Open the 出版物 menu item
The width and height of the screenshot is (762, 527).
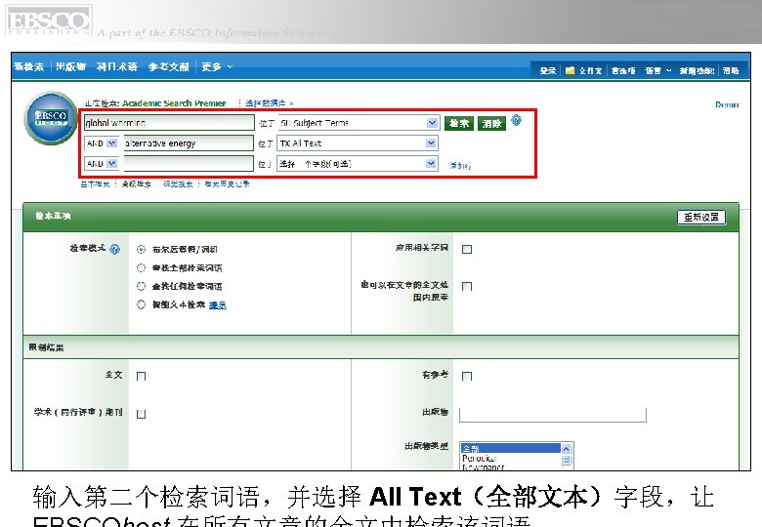[x=71, y=67]
